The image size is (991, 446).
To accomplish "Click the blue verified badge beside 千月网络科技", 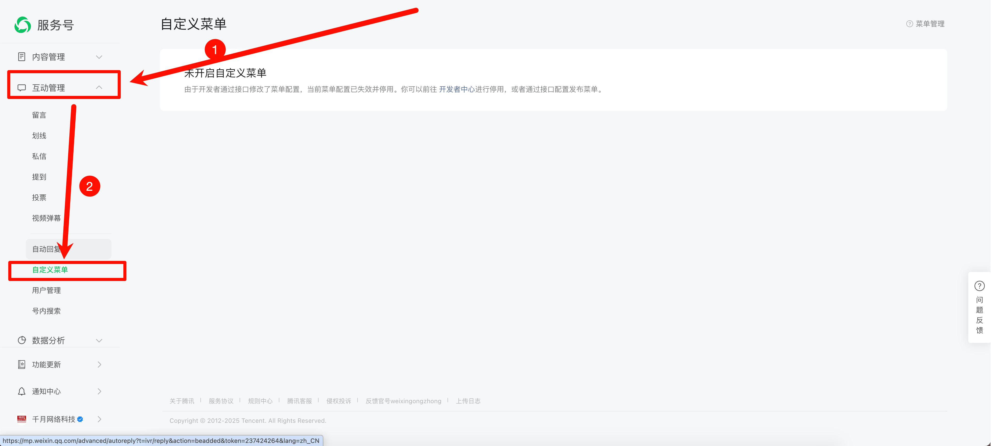I will coord(80,419).
